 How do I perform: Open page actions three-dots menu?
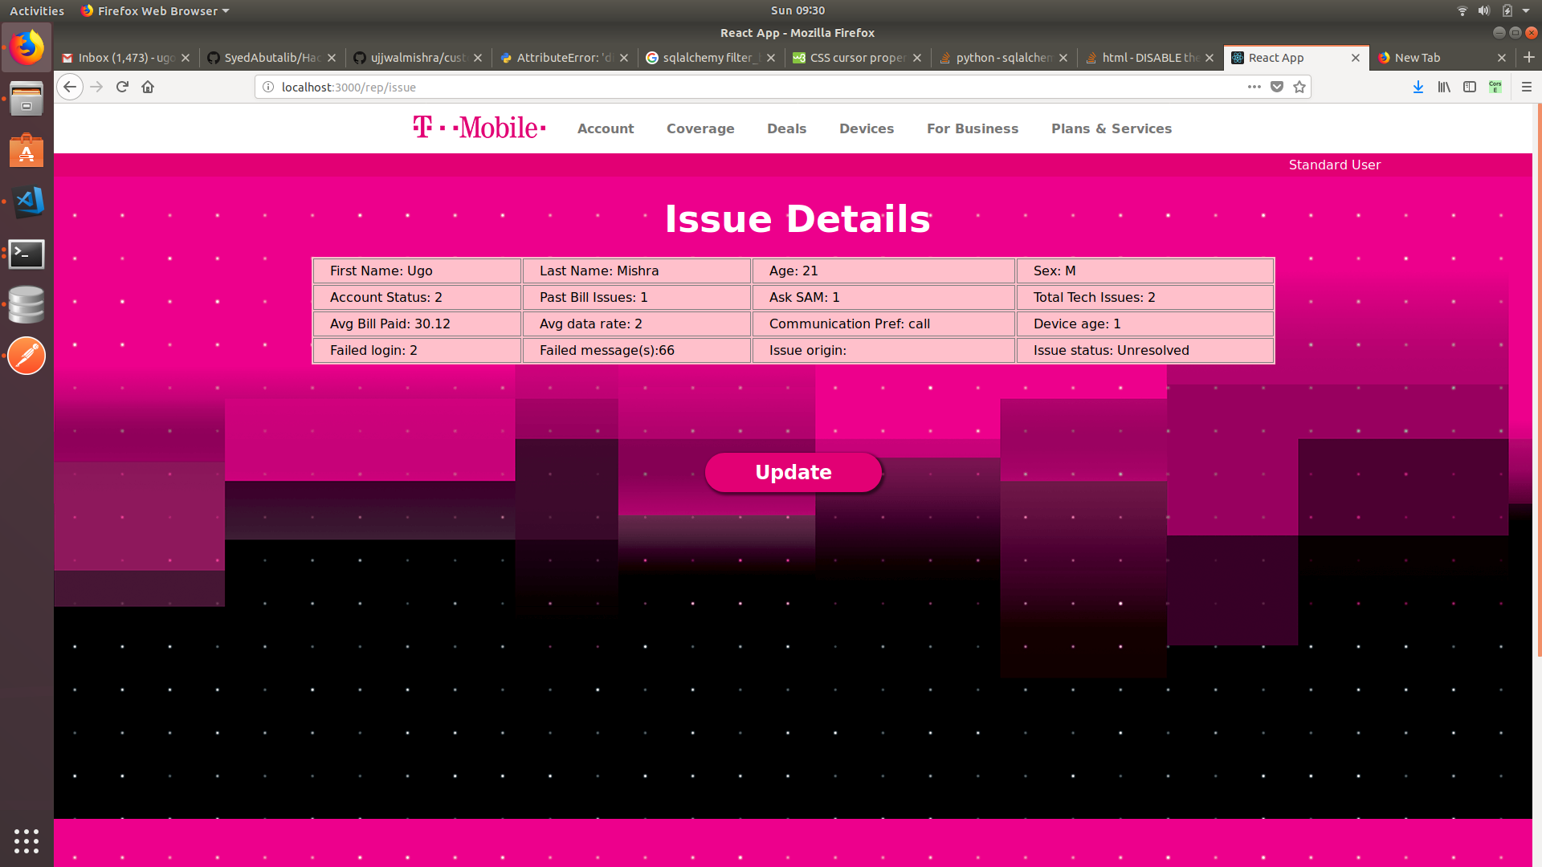[x=1254, y=87]
